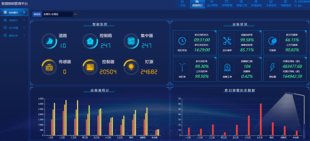The height and width of the screenshot is (141, 310).
Task: Click the 故障工单 alarm siren icon
Action: pyautogui.click(x=227, y=67)
